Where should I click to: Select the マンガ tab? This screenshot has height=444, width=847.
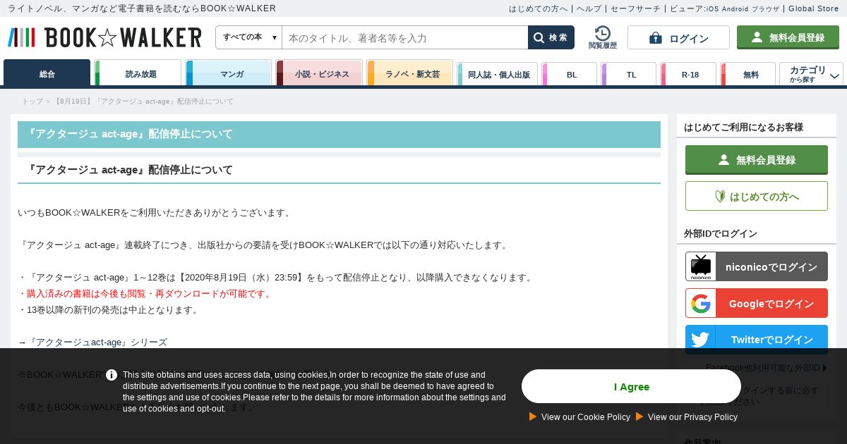click(x=229, y=73)
